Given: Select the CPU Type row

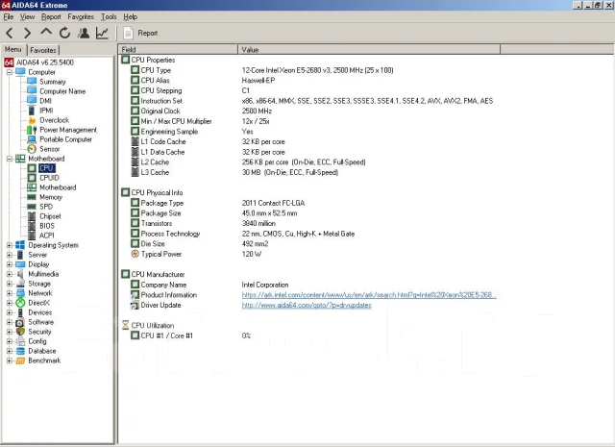Looking at the screenshot, I should click(261, 70).
